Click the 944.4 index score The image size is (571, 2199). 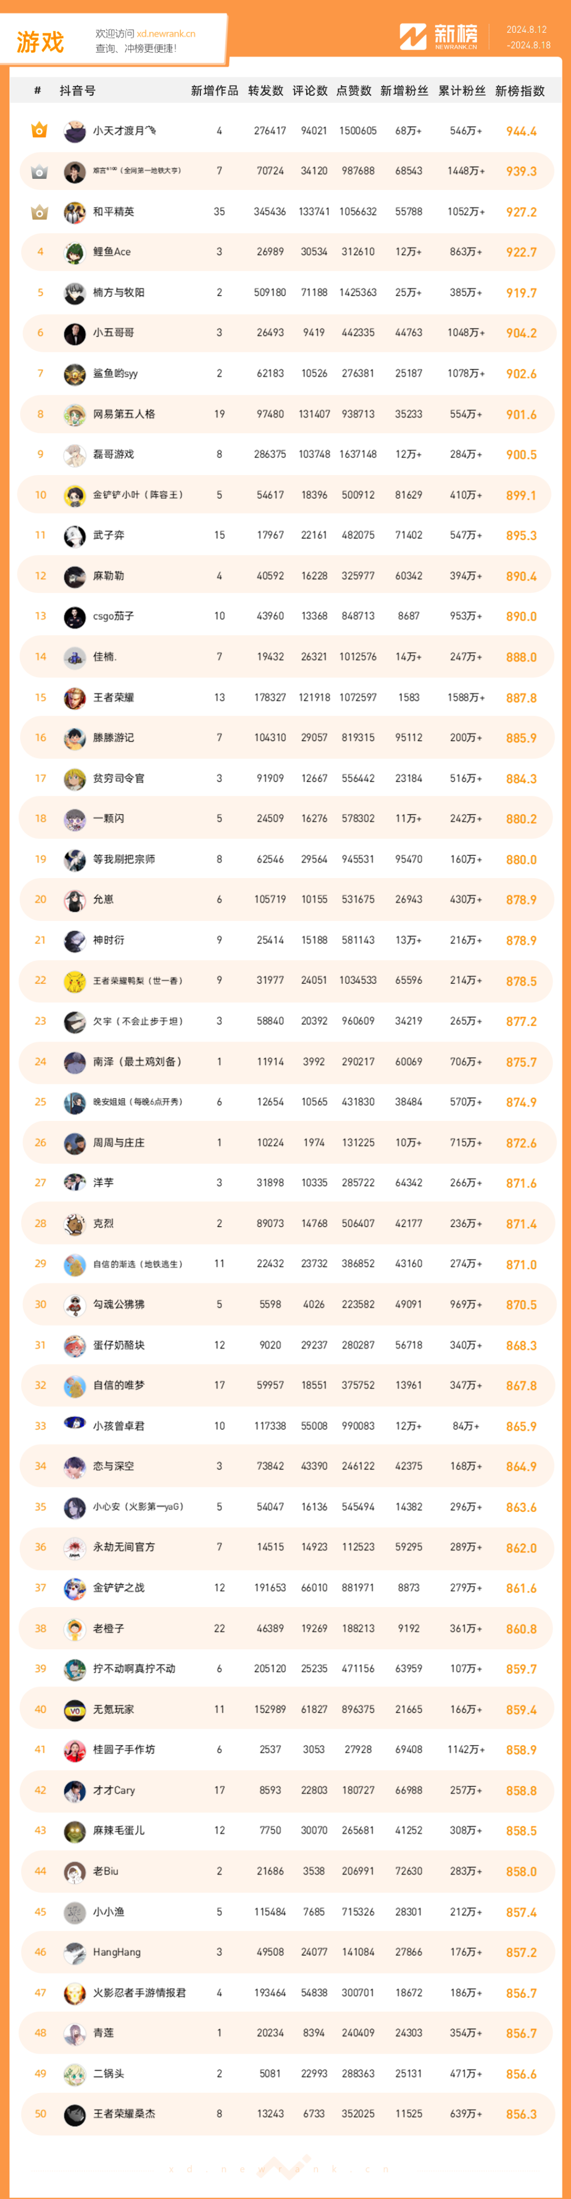pyautogui.click(x=521, y=132)
